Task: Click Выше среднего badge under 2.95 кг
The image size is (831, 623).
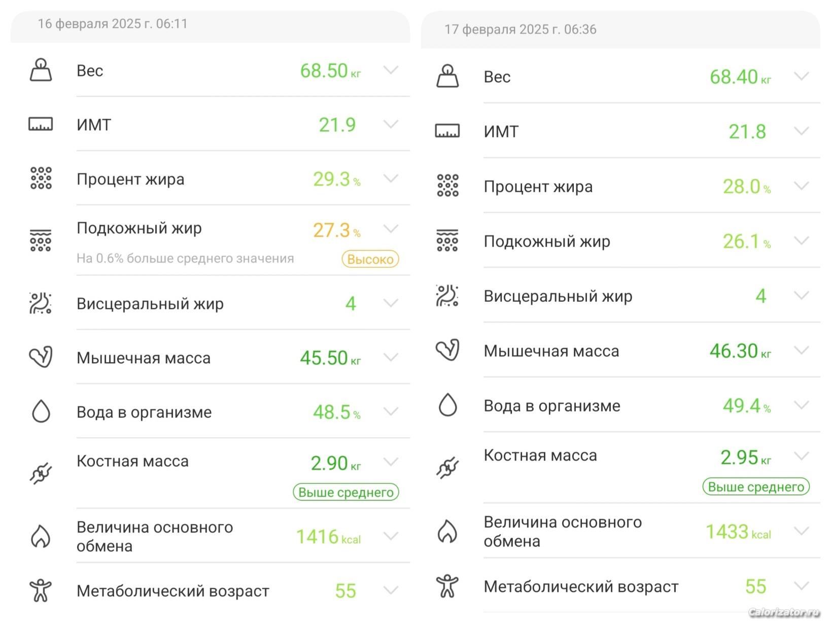Action: (756, 487)
